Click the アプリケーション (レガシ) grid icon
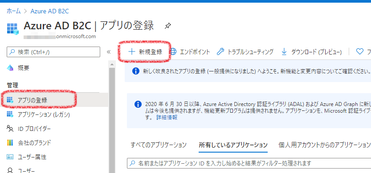Viewport: 371px width, 173px height. tap(10, 114)
